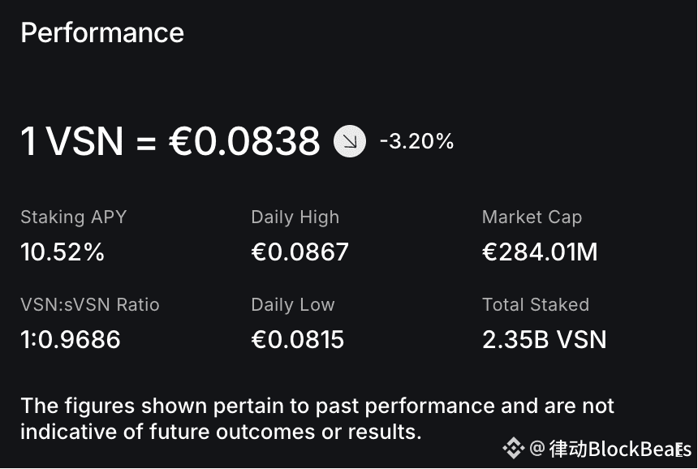
Task: Click the 2.35B VSN total staked value
Action: click(545, 339)
